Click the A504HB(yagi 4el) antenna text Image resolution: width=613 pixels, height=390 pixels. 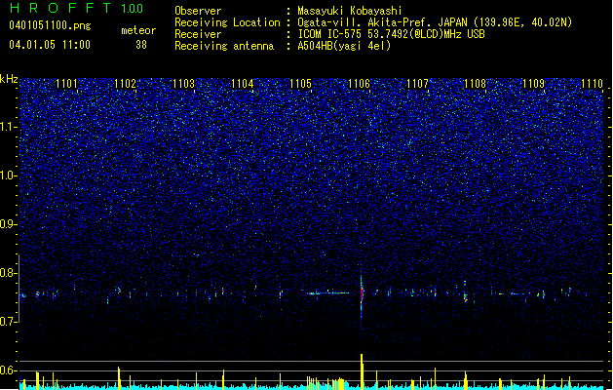pyautogui.click(x=344, y=46)
